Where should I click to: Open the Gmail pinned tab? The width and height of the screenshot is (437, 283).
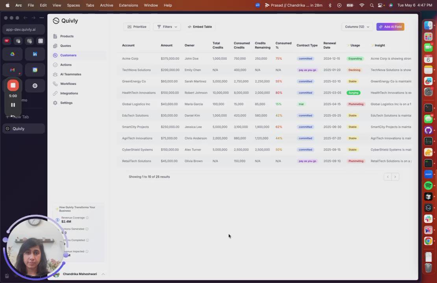click(13, 70)
